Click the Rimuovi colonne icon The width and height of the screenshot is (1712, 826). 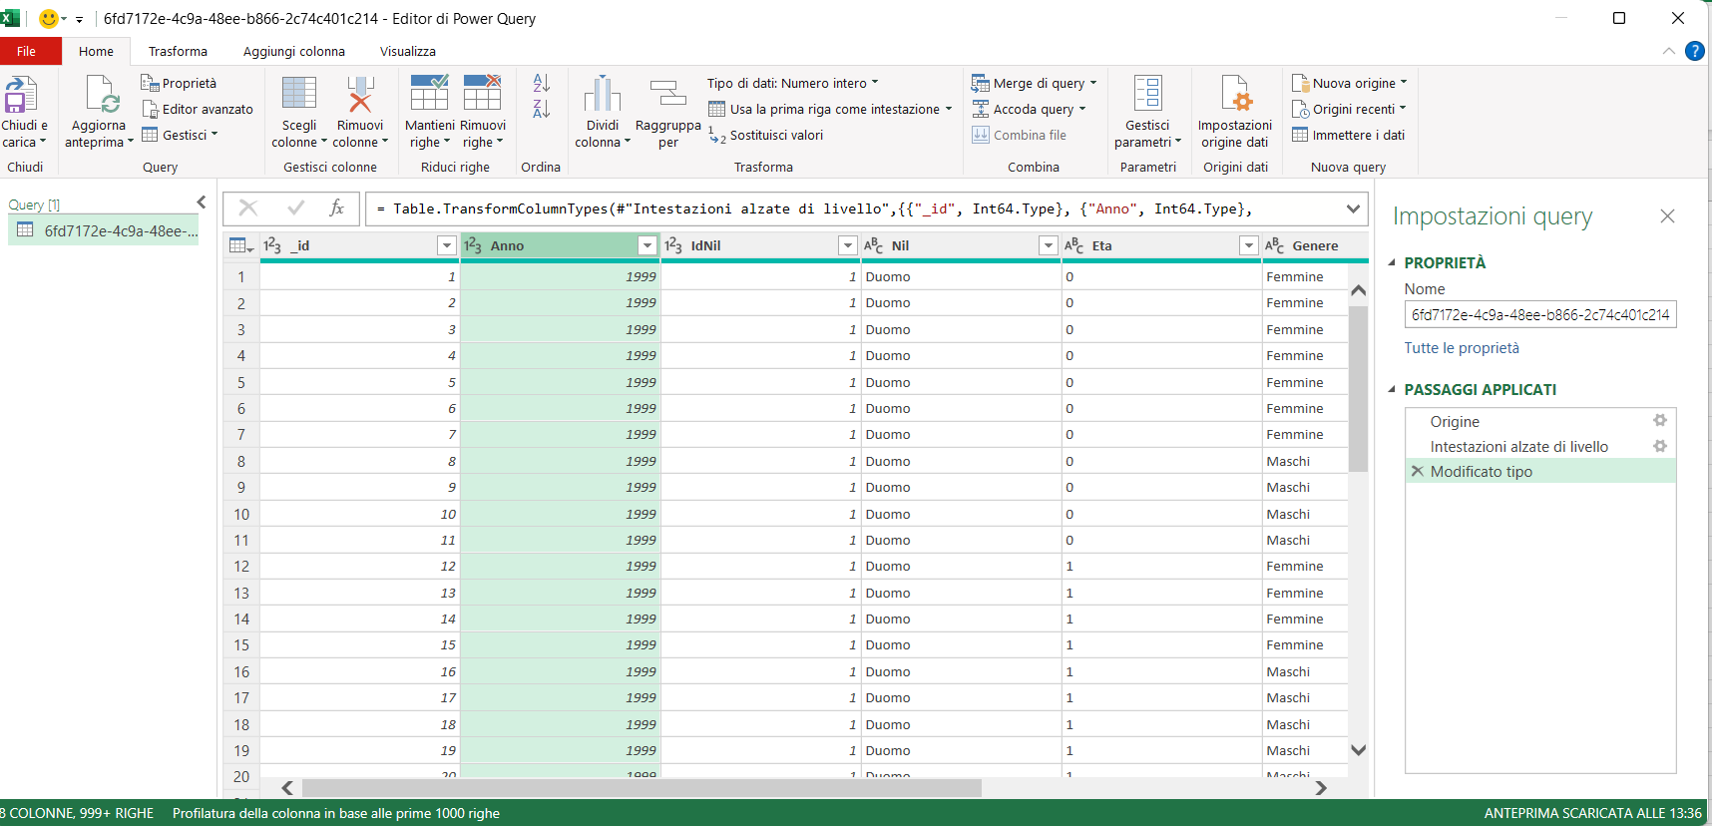coord(360,95)
